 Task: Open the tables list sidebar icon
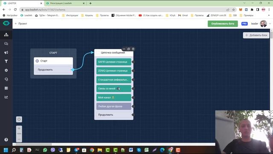coord(6,88)
